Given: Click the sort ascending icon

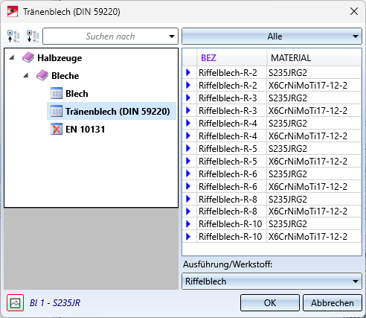Looking at the screenshot, I should click(x=13, y=36).
